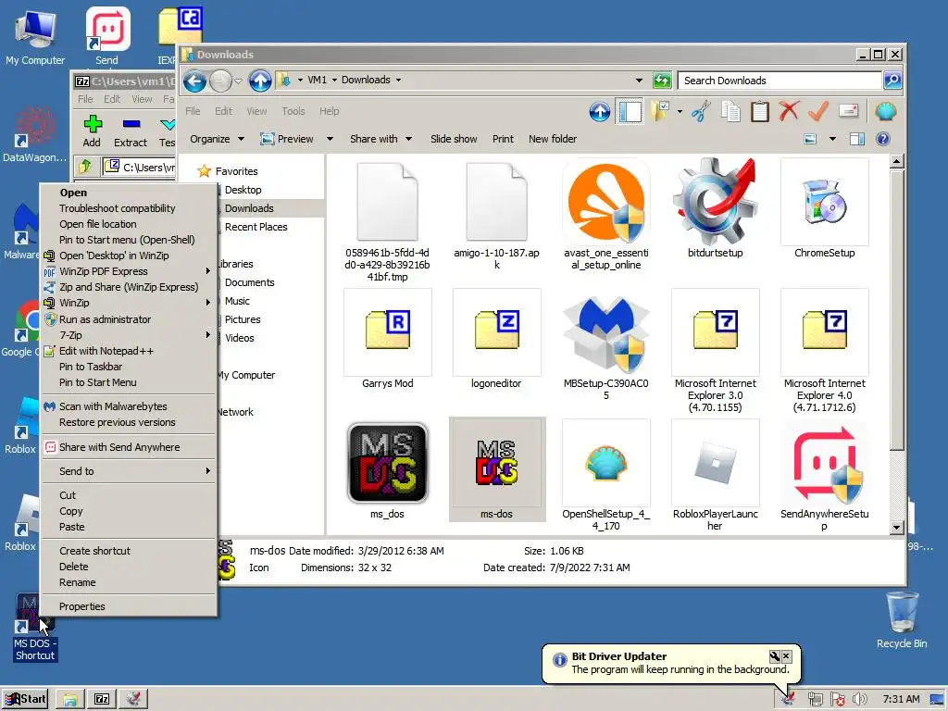Click the Up folder blue arrow button

click(260, 81)
